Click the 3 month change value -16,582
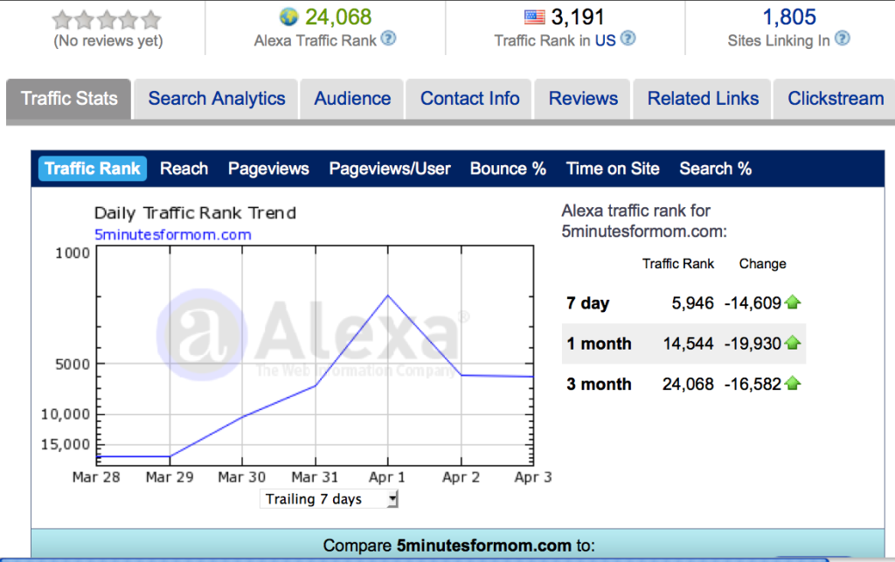Viewport: 895px width, 562px height. coord(753,384)
